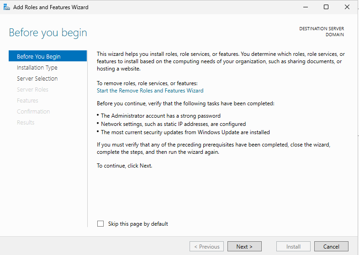359x255 pixels.
Task: Select the Results step in sidebar
Action: [26, 122]
